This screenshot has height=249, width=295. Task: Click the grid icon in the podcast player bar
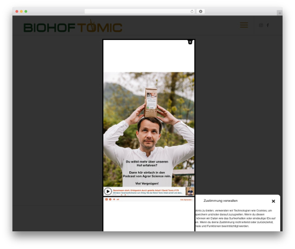click(106, 200)
